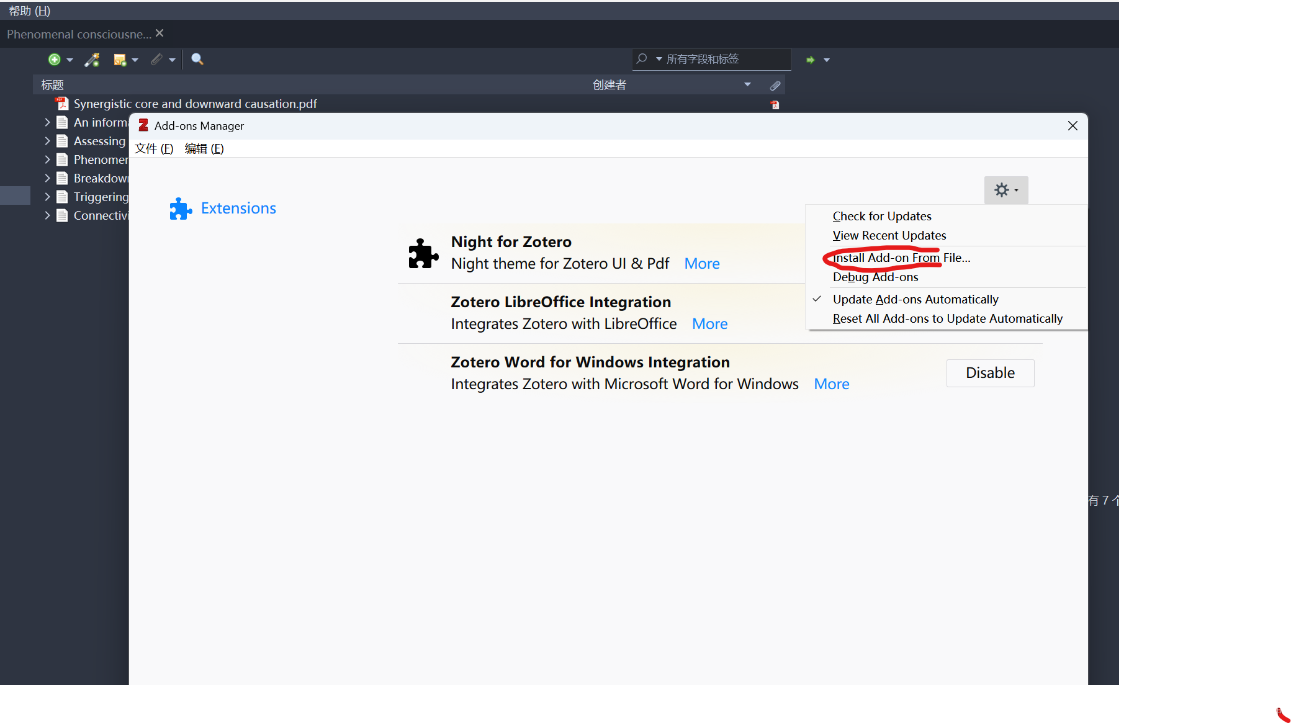Click the PDF icon next to Synergistic core item
Image resolution: width=1291 pixels, height=723 pixels.
61,104
